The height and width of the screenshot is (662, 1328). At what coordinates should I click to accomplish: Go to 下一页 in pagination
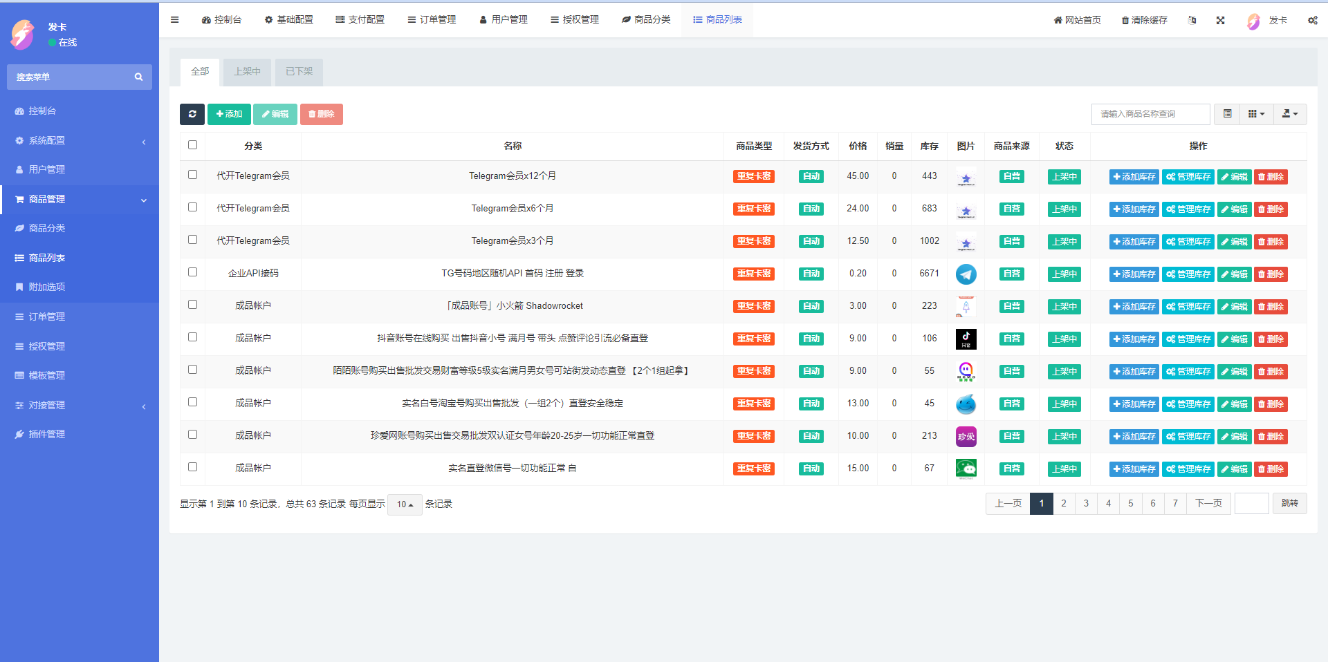tap(1208, 503)
